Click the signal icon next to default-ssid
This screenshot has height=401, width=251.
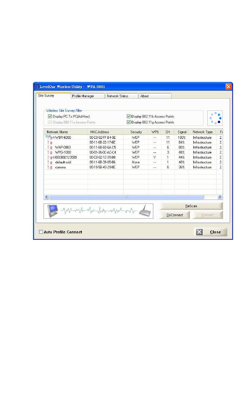pyautogui.click(x=48, y=162)
